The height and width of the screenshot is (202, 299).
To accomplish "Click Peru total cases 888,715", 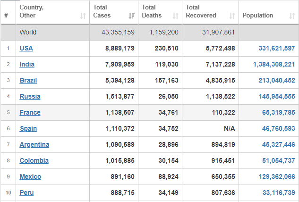I will 123,193.
